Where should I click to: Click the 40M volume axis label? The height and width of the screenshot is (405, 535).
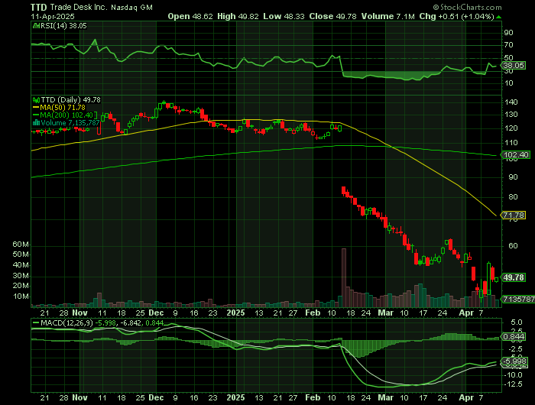tap(21, 265)
